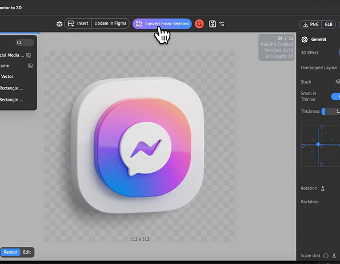Open the General settings section
The image size is (340, 264).
pos(314,40)
